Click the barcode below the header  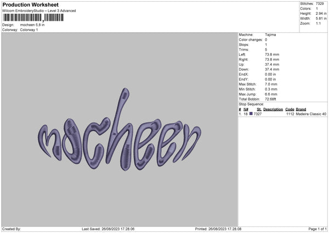click(x=33, y=18)
